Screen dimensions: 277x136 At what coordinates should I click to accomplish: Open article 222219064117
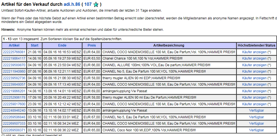14,58
